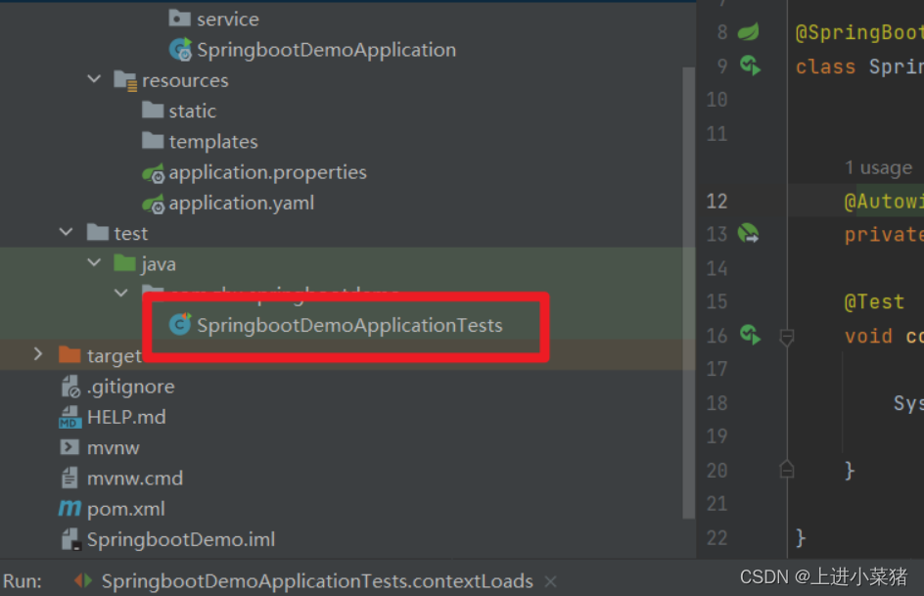This screenshot has height=596, width=924.
Task: Click the application.yaml config file icon
Action: pos(154,204)
